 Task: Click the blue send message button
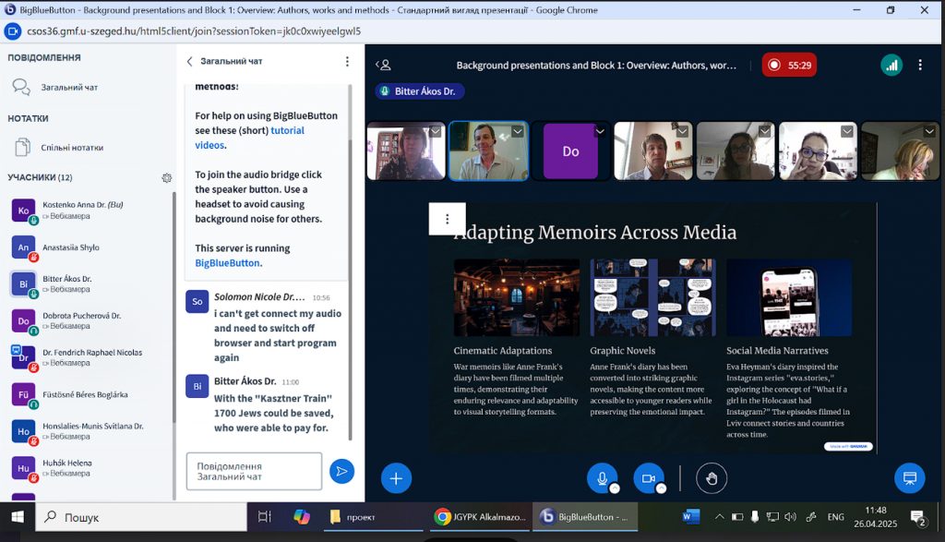point(341,471)
